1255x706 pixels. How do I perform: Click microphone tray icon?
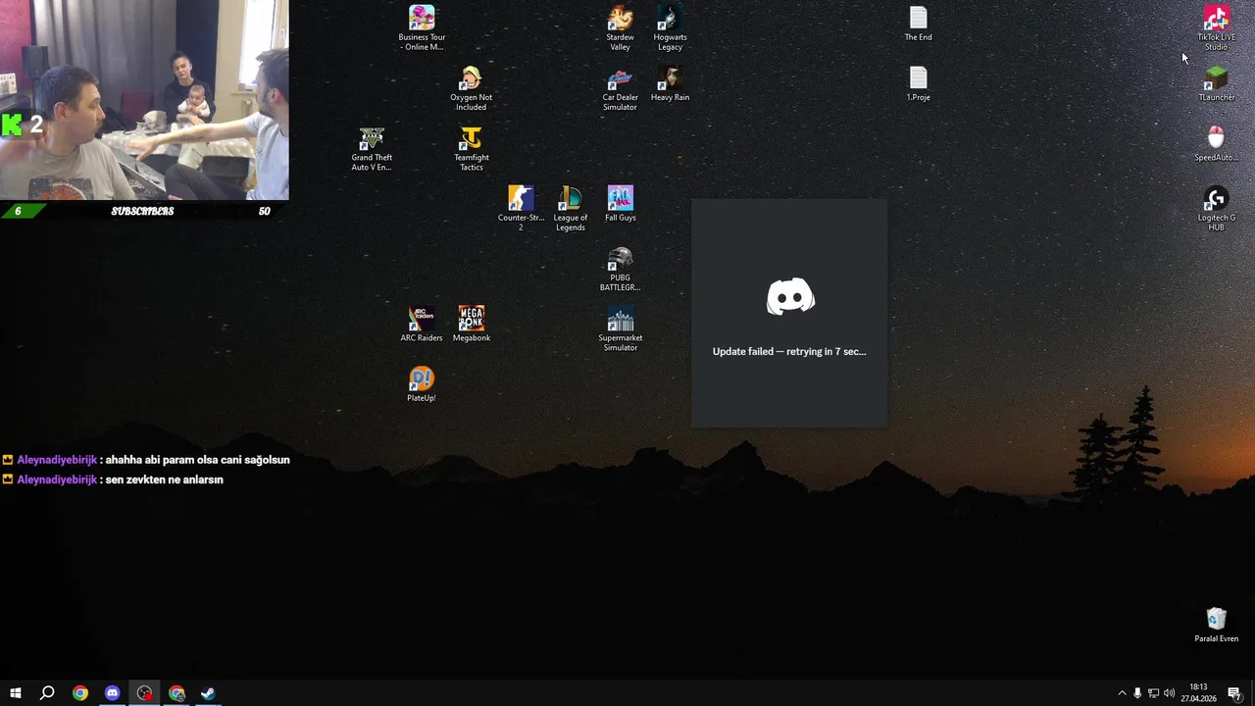1137,693
